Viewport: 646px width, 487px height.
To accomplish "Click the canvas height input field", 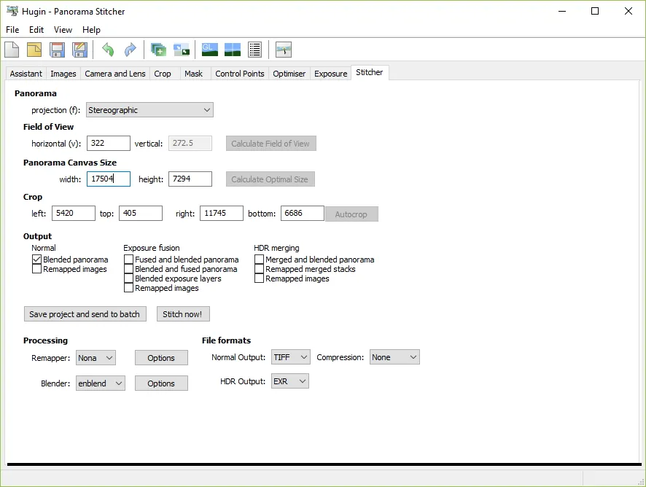I will tap(190, 179).
